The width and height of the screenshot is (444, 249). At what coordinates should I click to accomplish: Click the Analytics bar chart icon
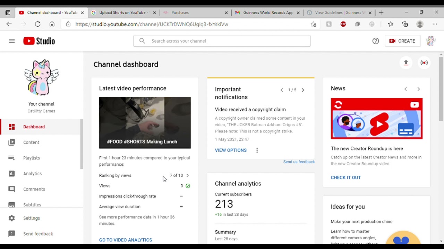(12, 173)
